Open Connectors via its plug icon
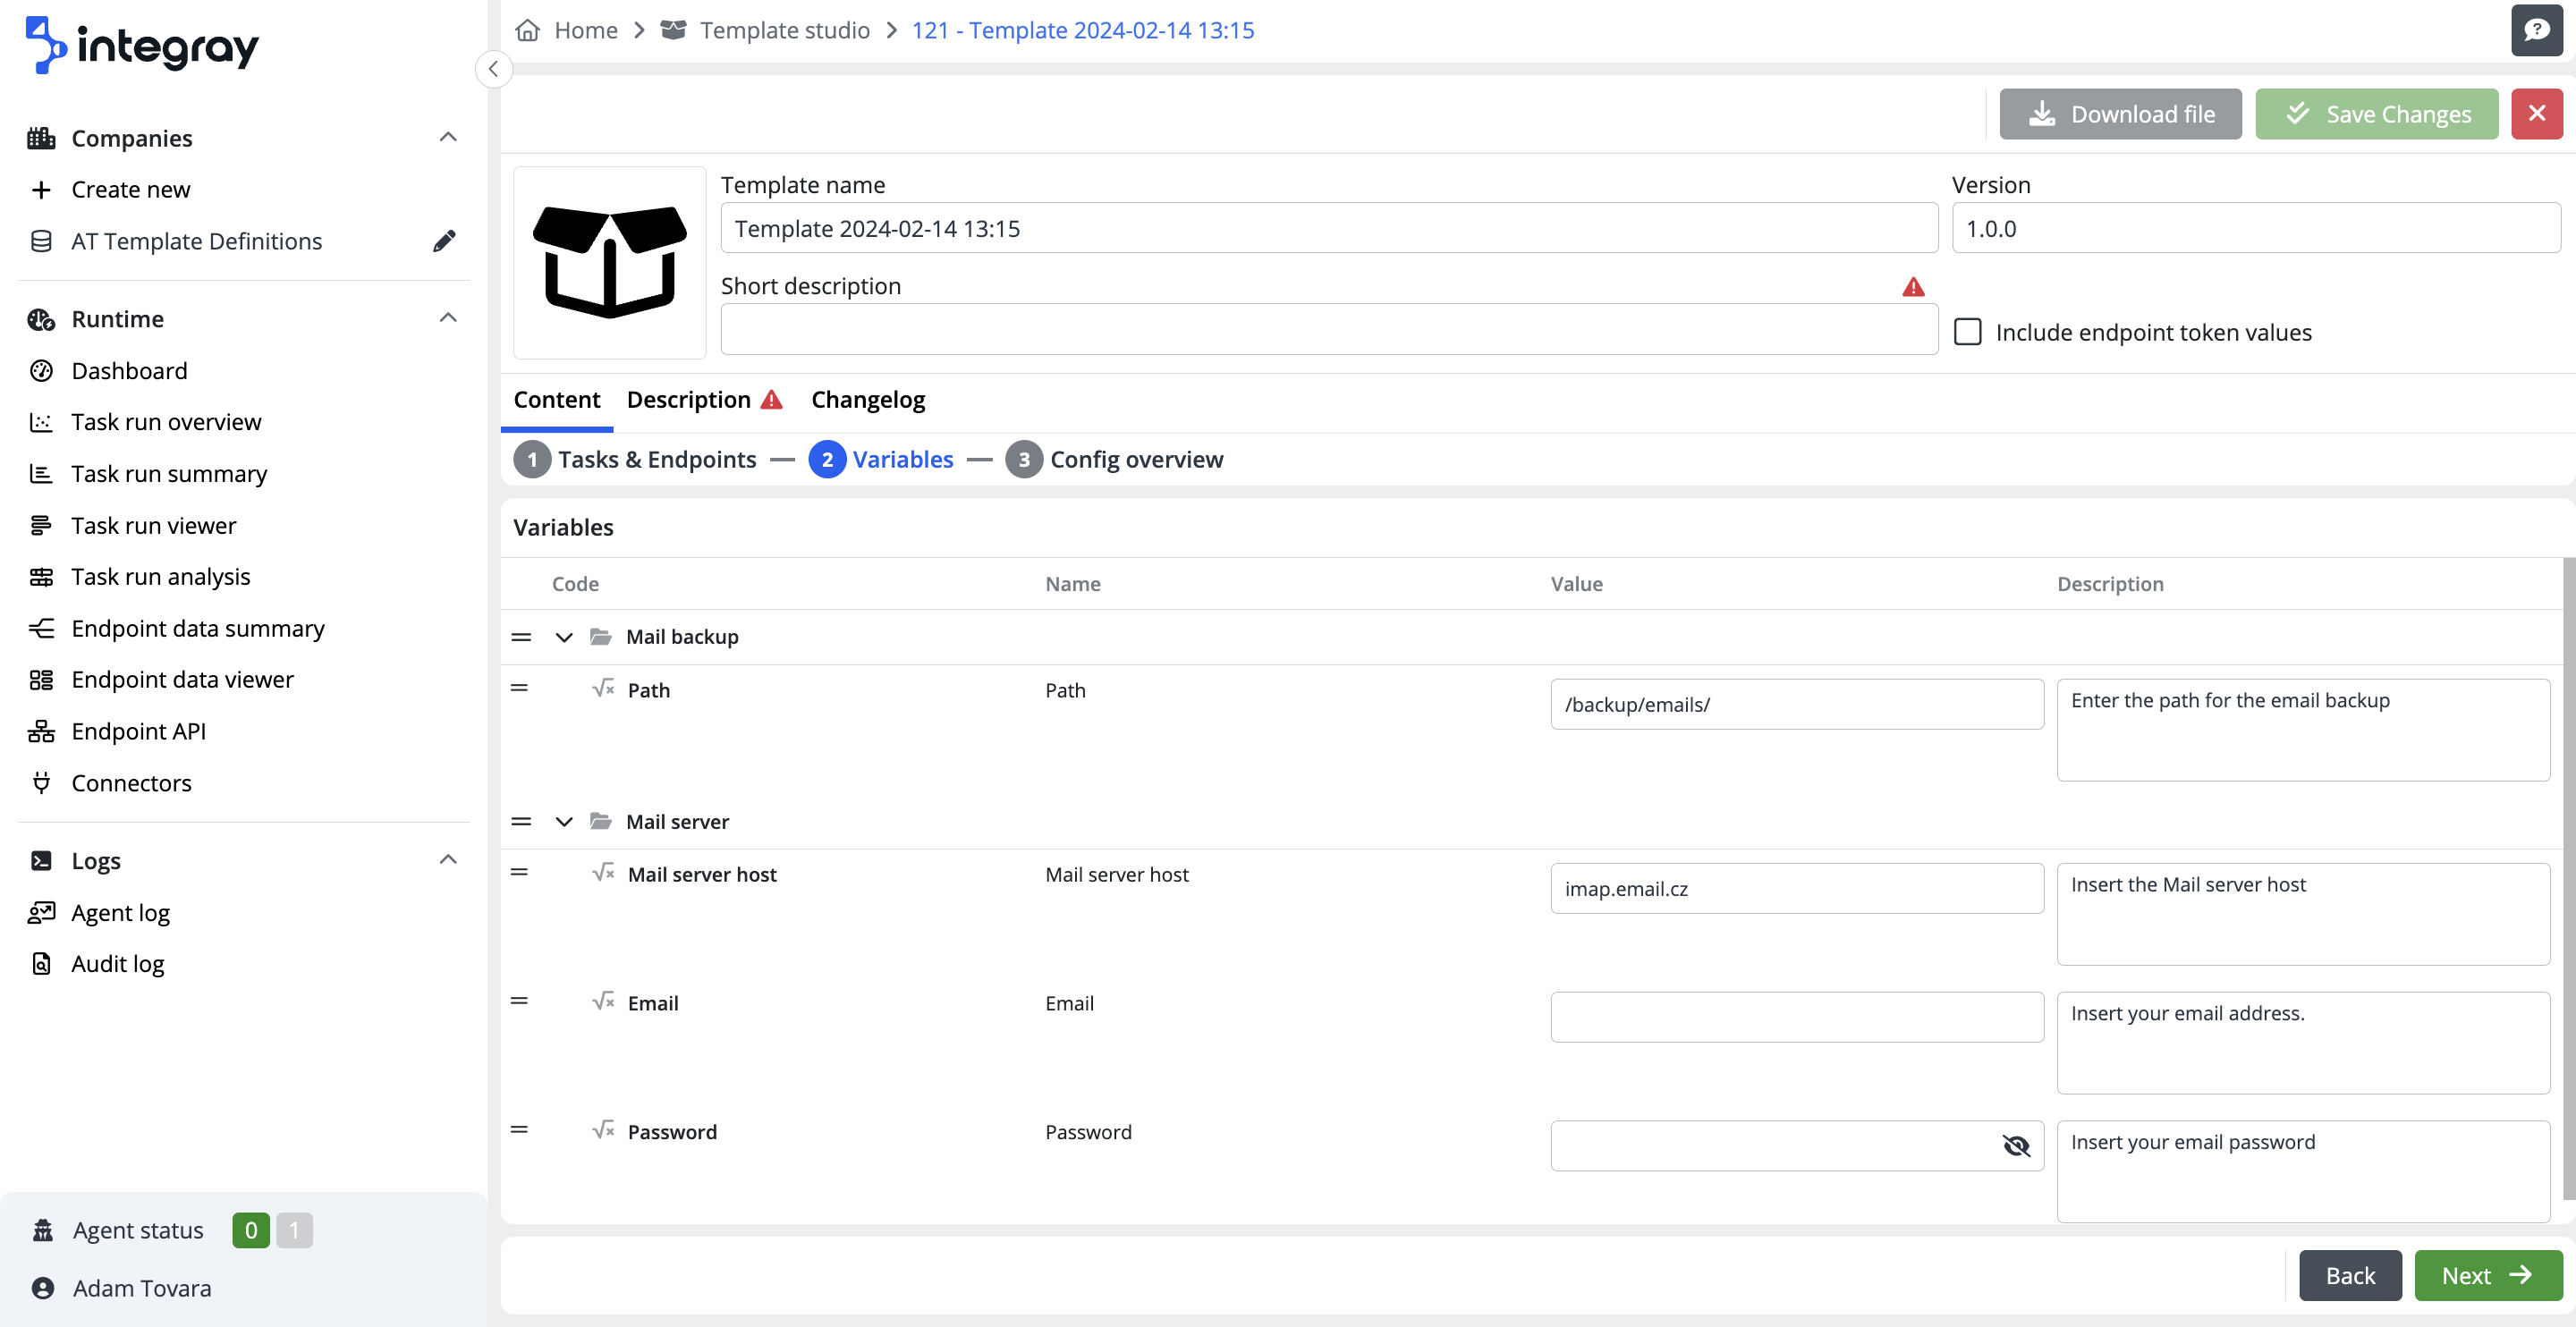The height and width of the screenshot is (1327, 2576). point(41,783)
